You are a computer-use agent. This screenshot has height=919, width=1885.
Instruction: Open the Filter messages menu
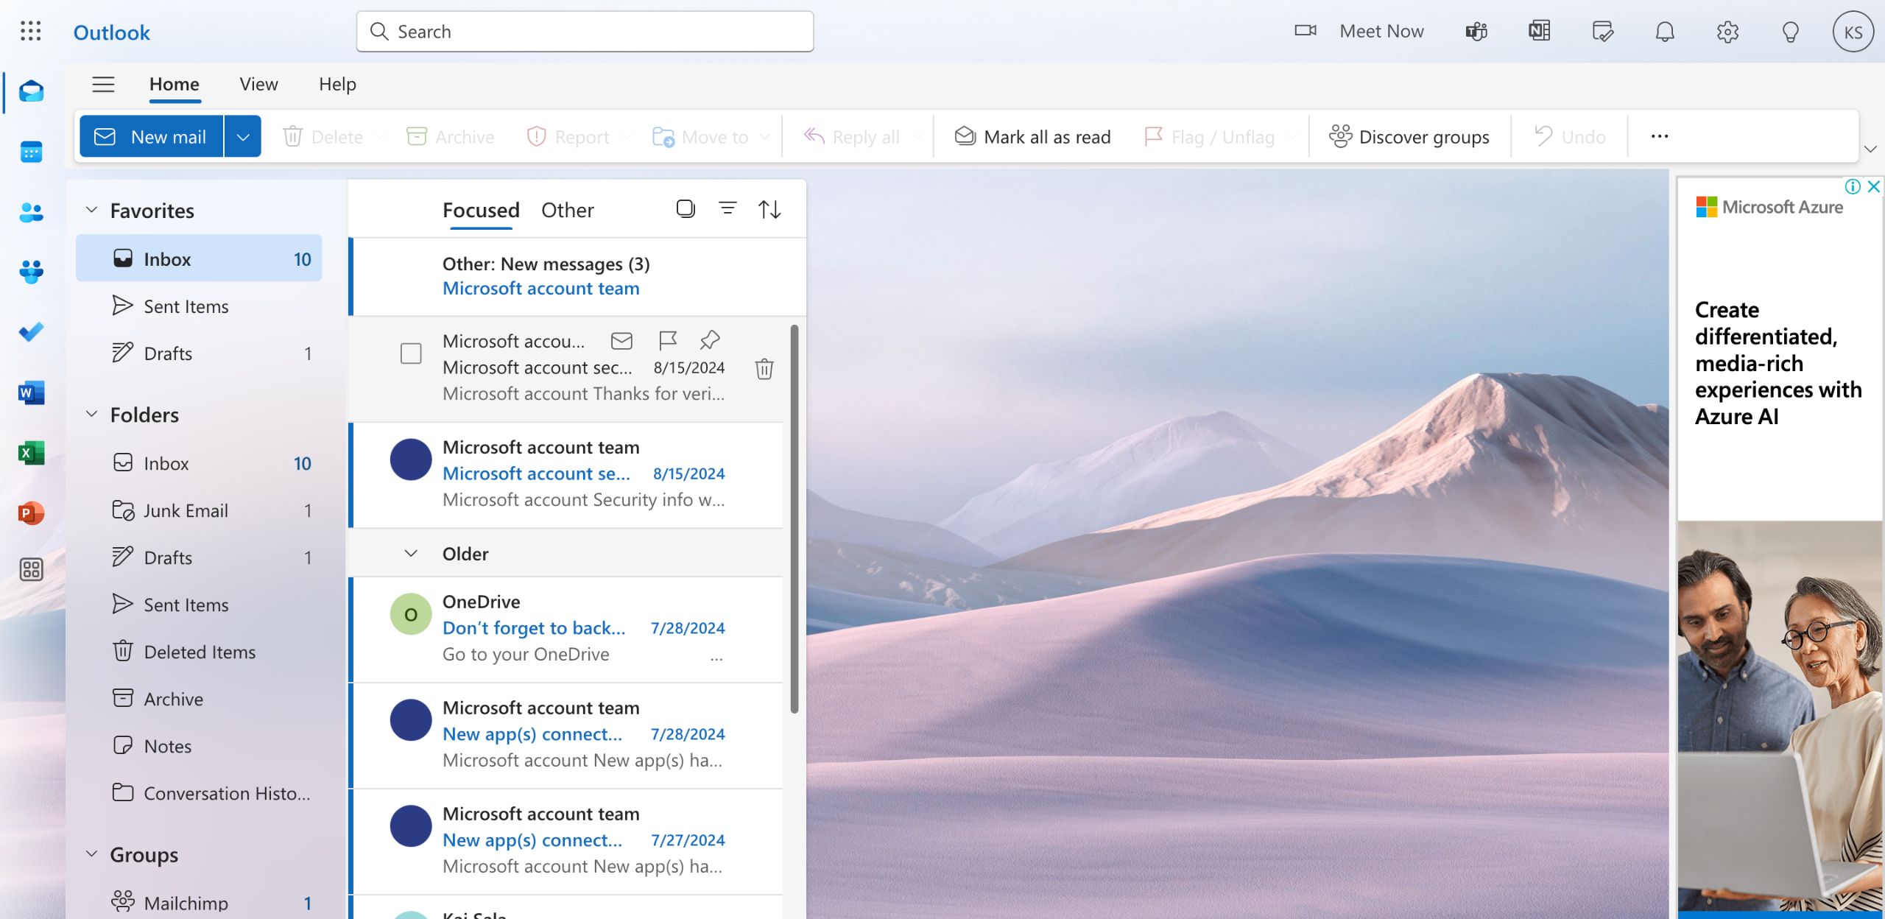tap(727, 209)
